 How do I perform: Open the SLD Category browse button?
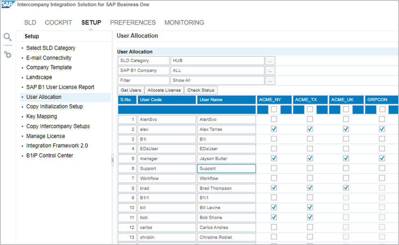(270, 61)
